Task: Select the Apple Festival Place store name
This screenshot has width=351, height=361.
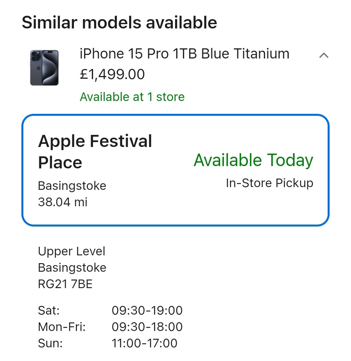Action: coord(95,152)
